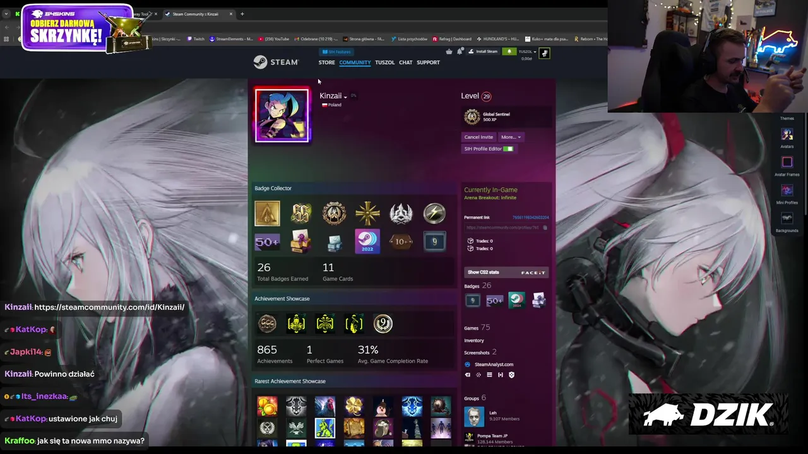808x454 pixels.
Task: Open the 1 Perfect Games stat
Action: (x=325, y=354)
